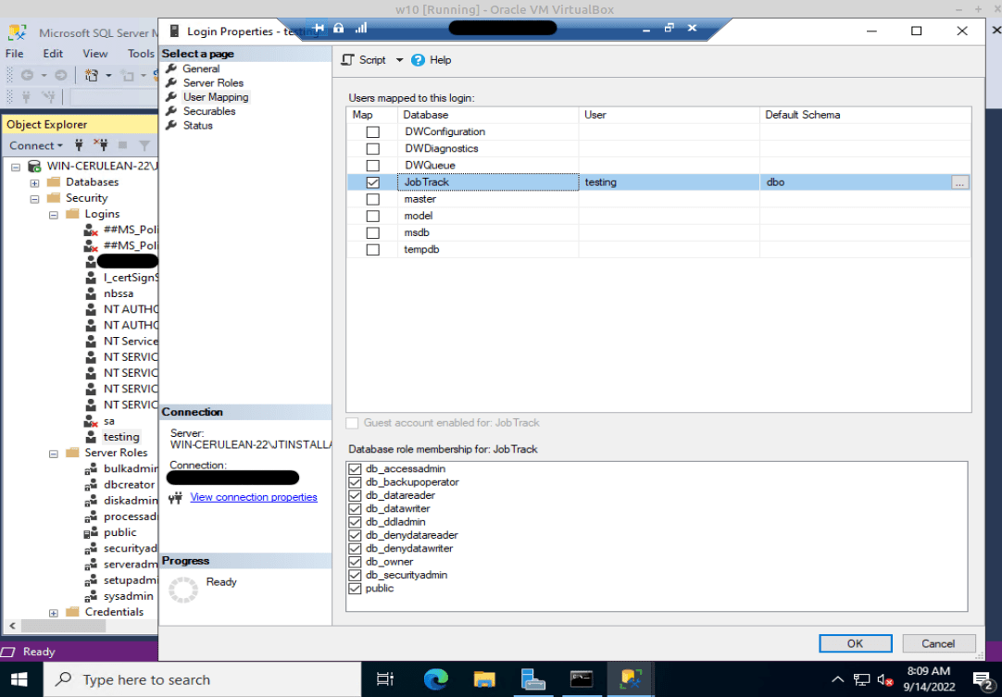1002x697 pixels.
Task: Click the Windows Start button
Action: pos(18,679)
